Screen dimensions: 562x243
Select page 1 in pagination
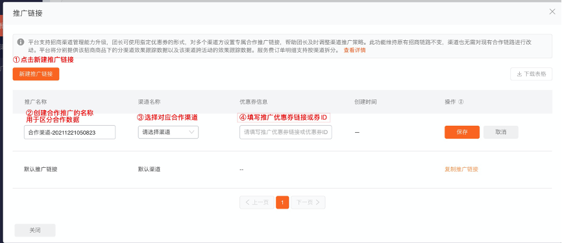(x=282, y=202)
